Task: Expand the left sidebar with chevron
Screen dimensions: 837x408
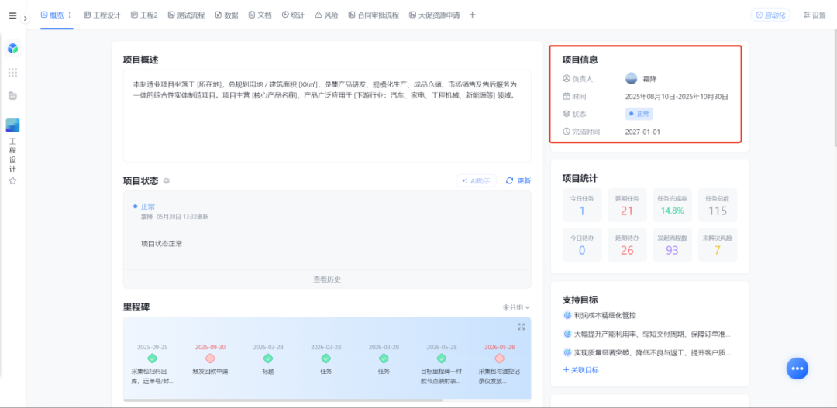Action: (x=26, y=19)
